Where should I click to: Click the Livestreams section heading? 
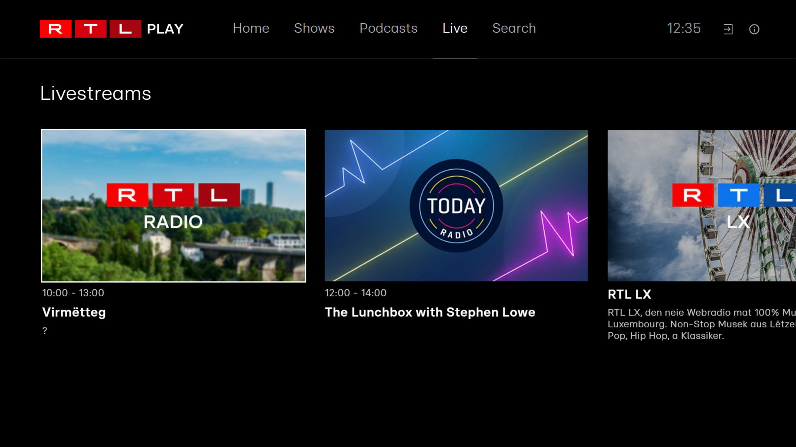click(96, 93)
